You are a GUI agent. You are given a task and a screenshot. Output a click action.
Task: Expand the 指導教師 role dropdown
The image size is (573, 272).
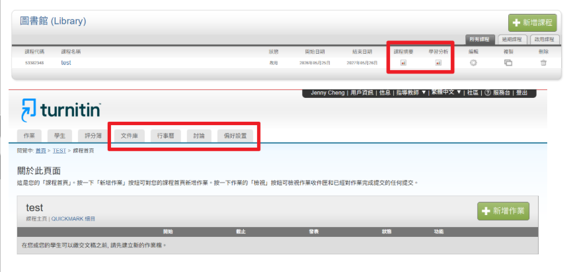[x=412, y=93]
